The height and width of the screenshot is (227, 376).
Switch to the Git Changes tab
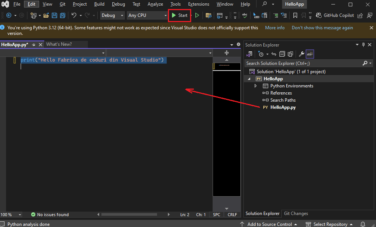tap(296, 213)
